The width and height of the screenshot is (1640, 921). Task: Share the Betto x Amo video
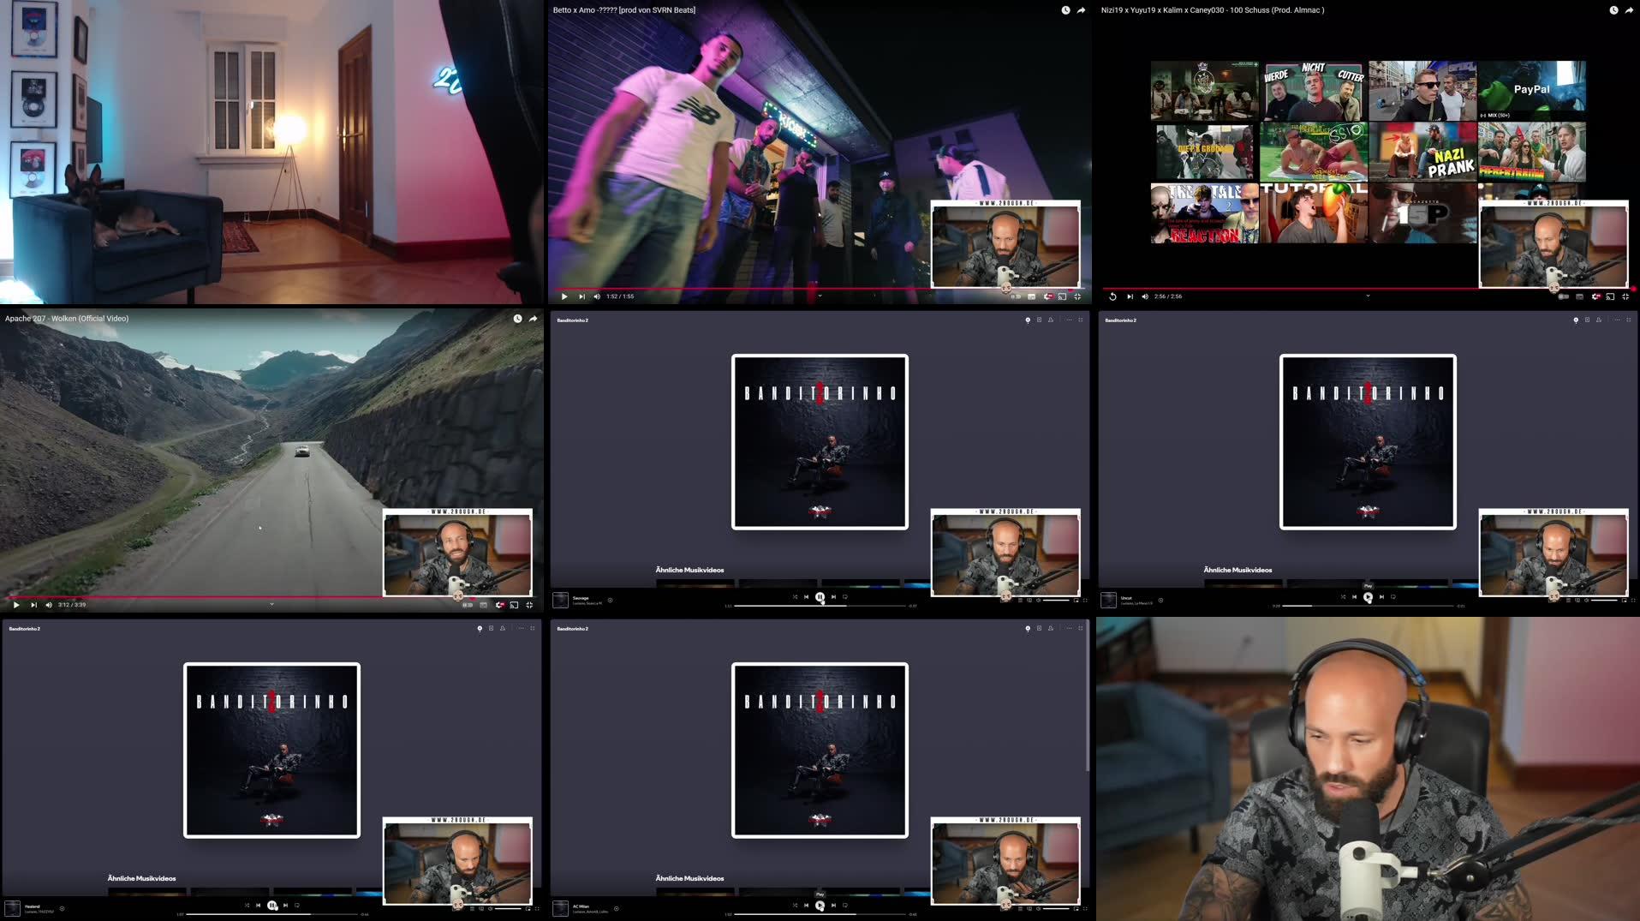click(x=1081, y=10)
